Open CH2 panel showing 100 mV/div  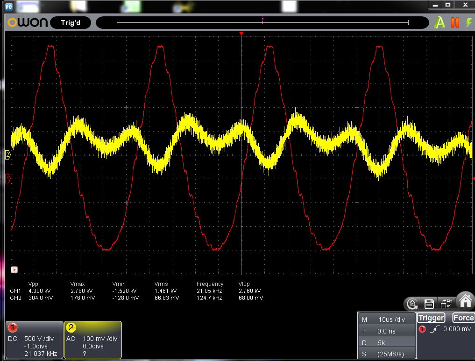pyautogui.click(x=92, y=340)
